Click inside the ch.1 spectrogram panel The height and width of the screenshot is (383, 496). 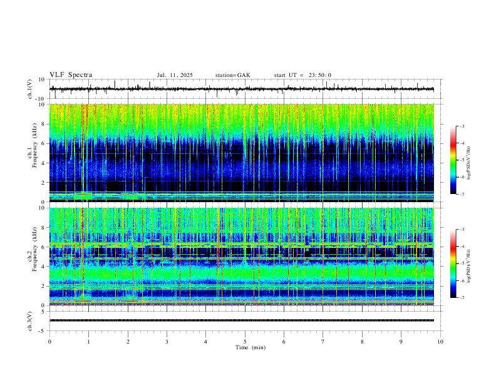[242, 153]
